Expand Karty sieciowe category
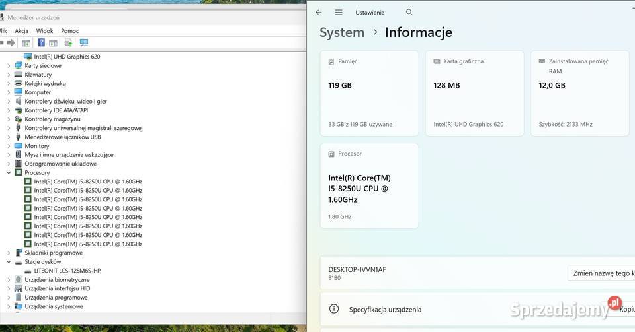The height and width of the screenshot is (332, 635). (x=9, y=65)
